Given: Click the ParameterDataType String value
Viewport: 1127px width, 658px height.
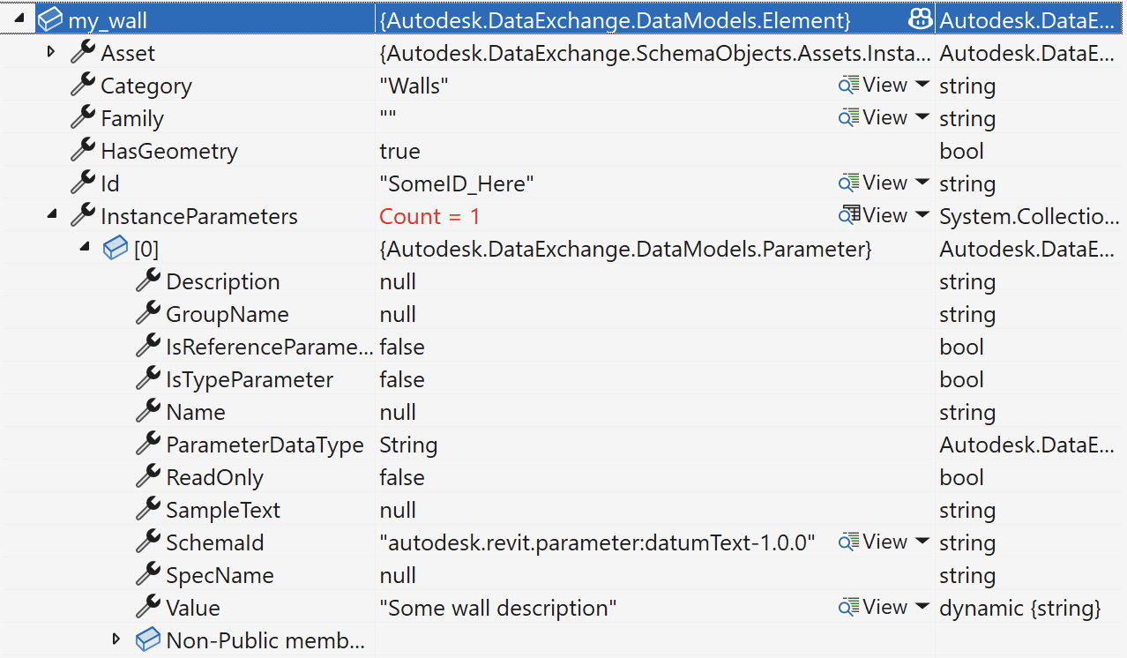Looking at the screenshot, I should click(408, 445).
